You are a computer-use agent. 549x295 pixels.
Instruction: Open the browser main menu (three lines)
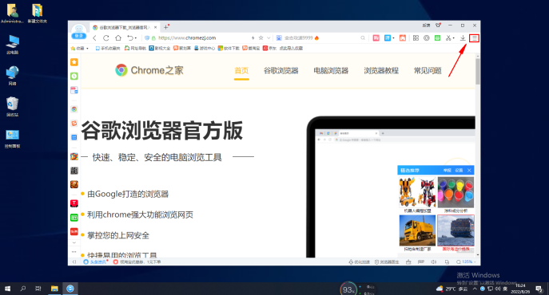click(x=474, y=38)
